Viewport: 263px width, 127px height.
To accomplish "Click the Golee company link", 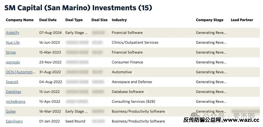I will [11, 112].
